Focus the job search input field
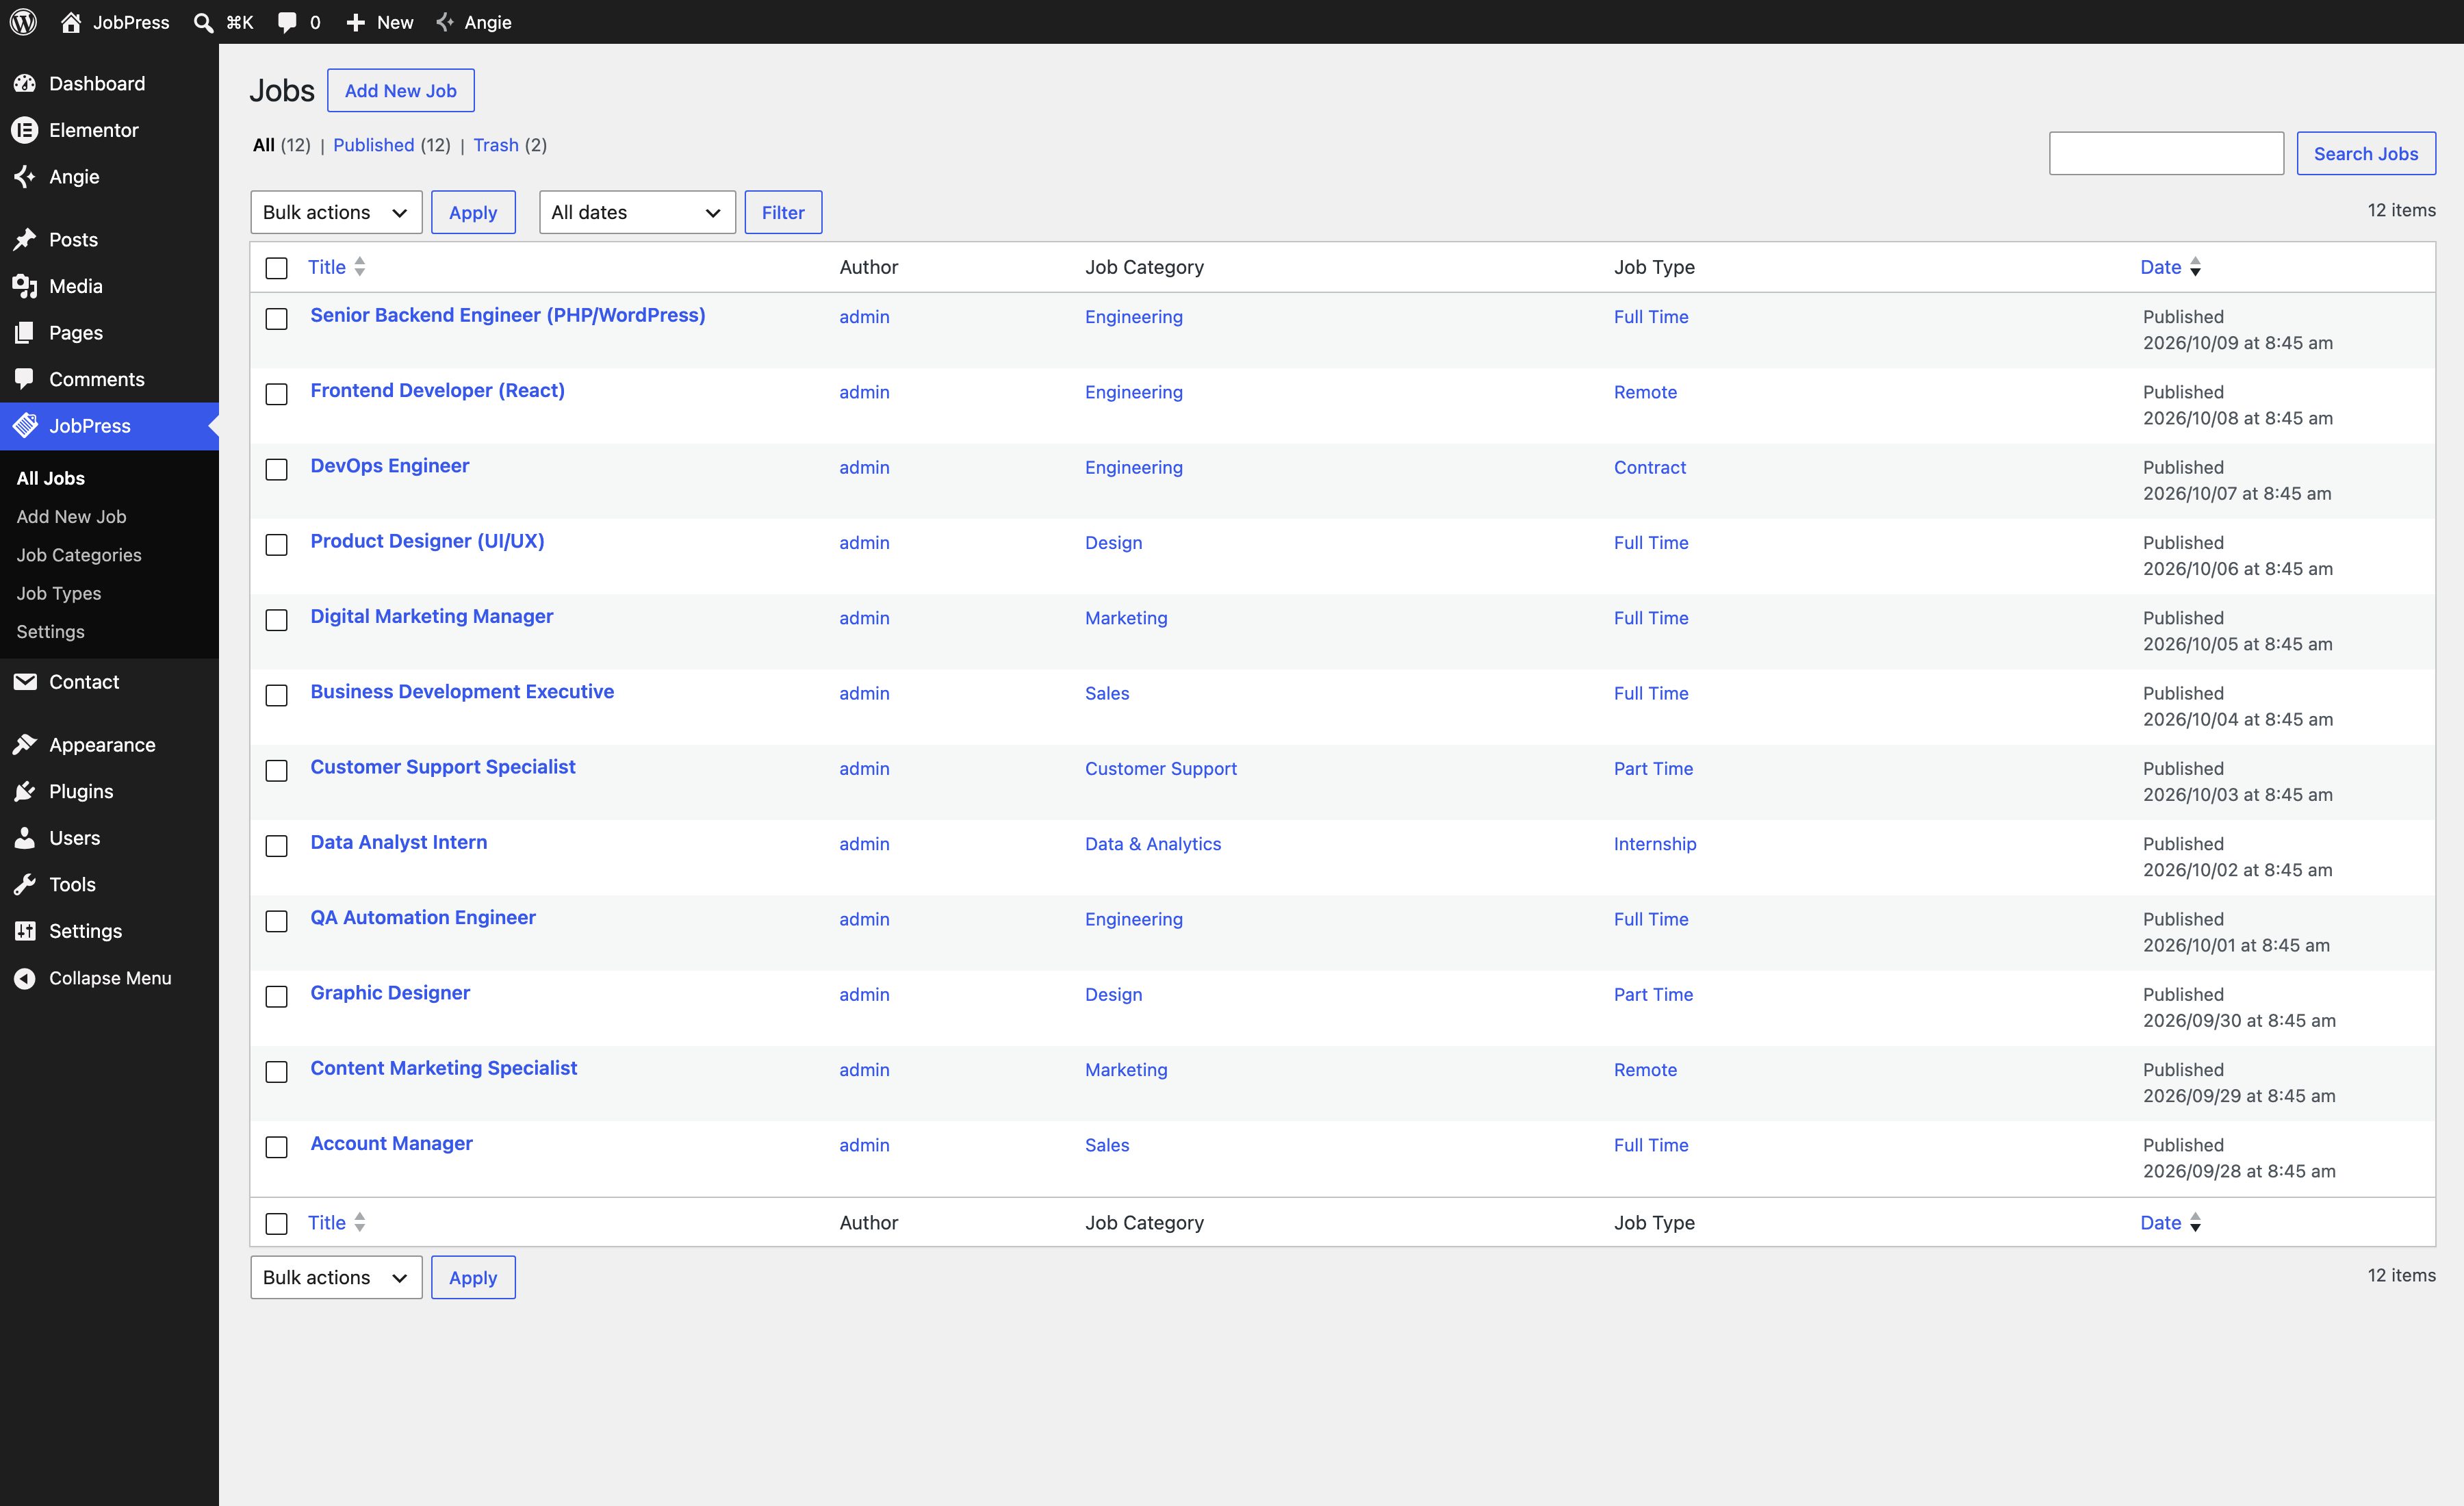Image resolution: width=2464 pixels, height=1506 pixels. (x=2166, y=154)
